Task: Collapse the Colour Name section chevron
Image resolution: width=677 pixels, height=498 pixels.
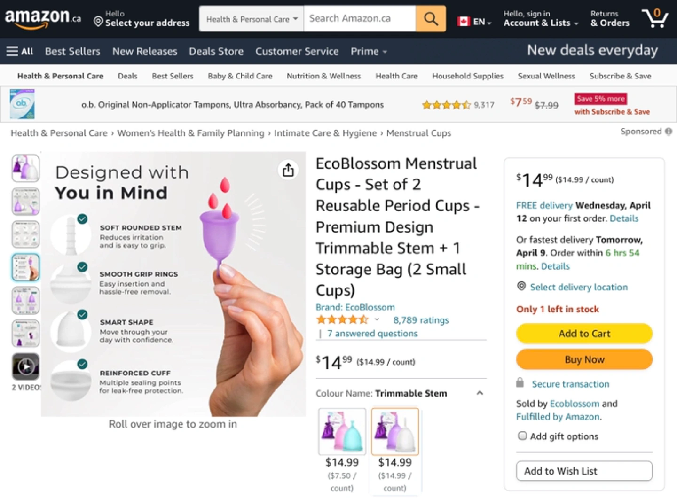Action: pos(480,393)
